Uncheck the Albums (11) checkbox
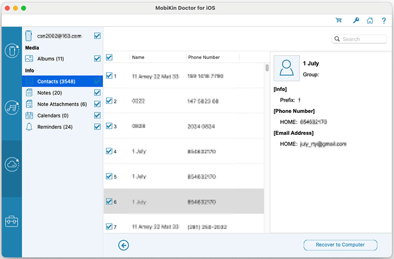 click(97, 58)
